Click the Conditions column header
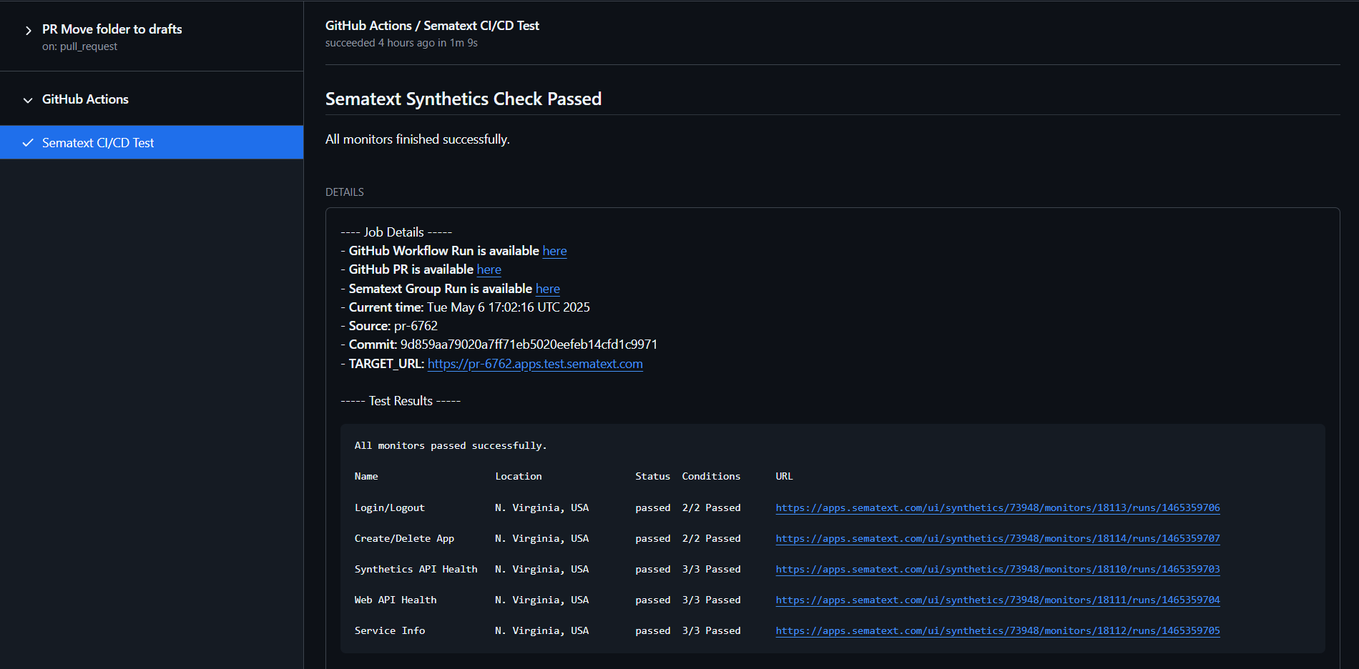Viewport: 1359px width, 669px height. pos(711,476)
